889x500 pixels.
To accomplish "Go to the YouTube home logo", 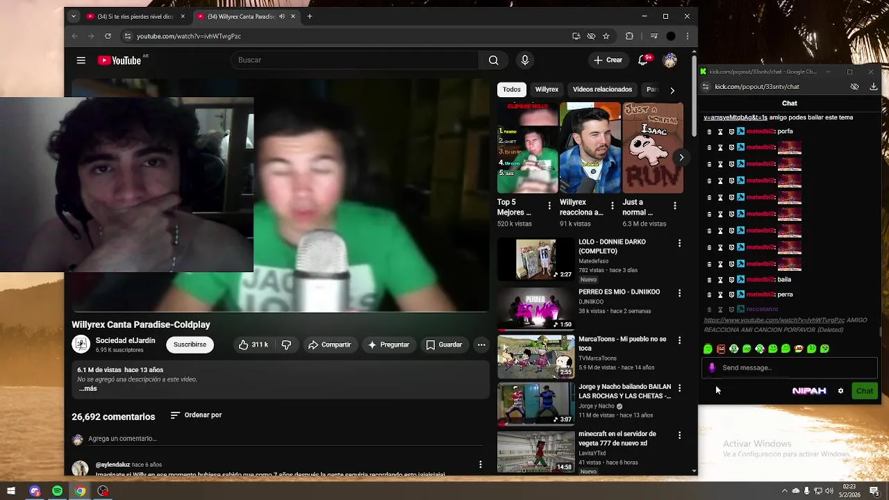I will pos(120,60).
